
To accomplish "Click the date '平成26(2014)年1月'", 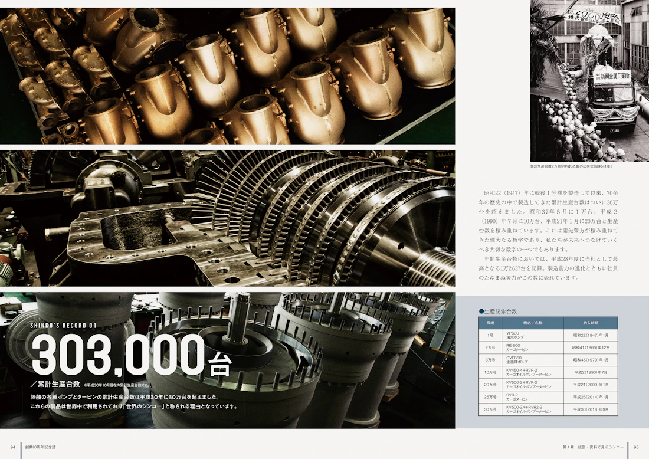I will click(591, 397).
